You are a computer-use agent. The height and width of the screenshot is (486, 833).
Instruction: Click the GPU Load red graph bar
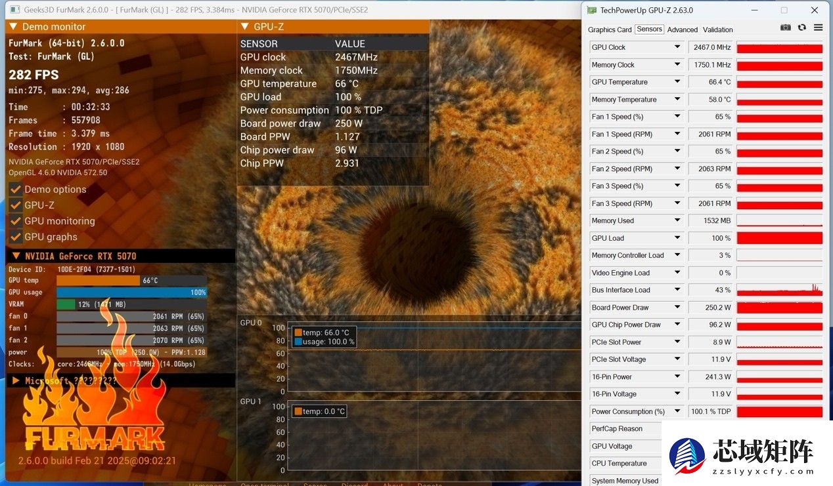[779, 238]
